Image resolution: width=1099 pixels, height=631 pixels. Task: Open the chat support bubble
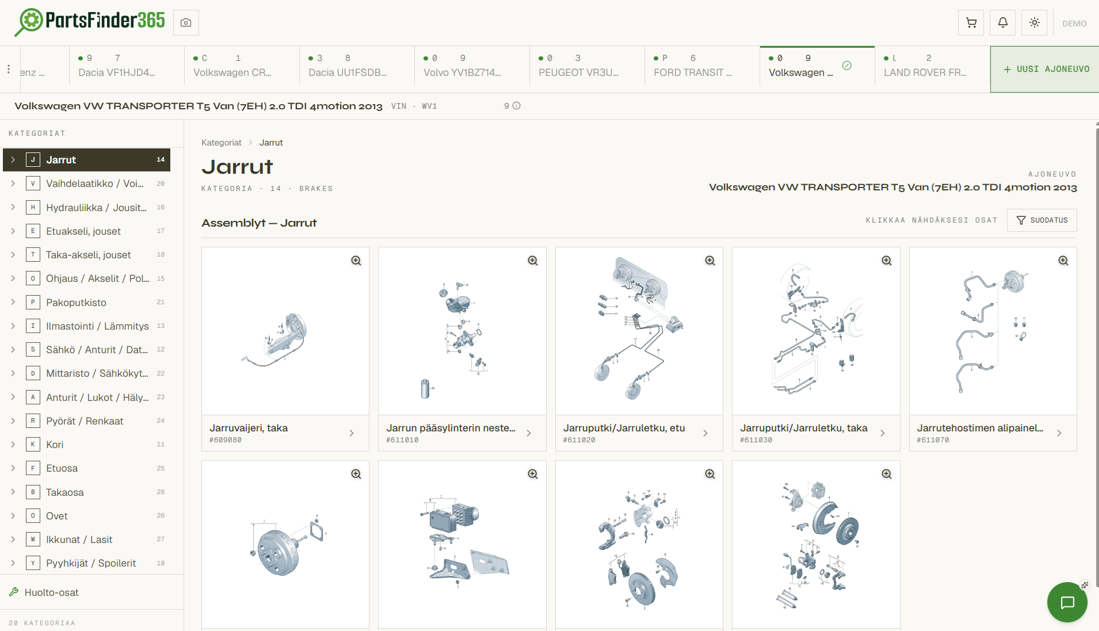click(x=1067, y=602)
